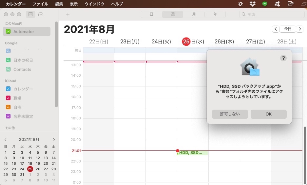Switch to 月 month view tab

point(194,14)
